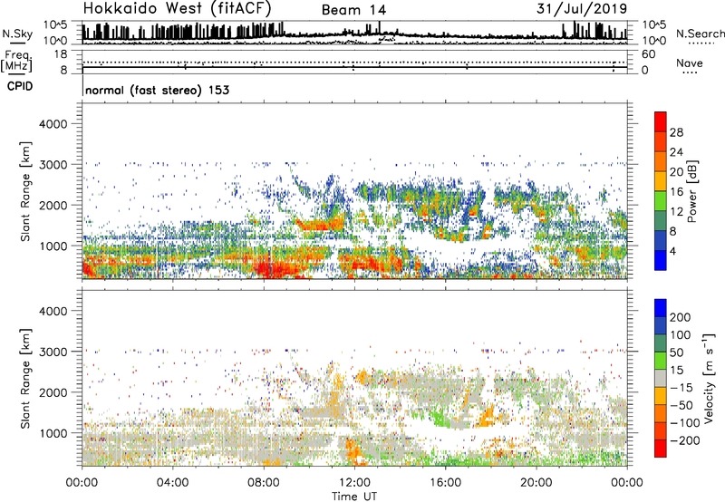Select the dark blue top segment of Velocity colorbar
Viewport: 725px width, 502px height.
661,308
